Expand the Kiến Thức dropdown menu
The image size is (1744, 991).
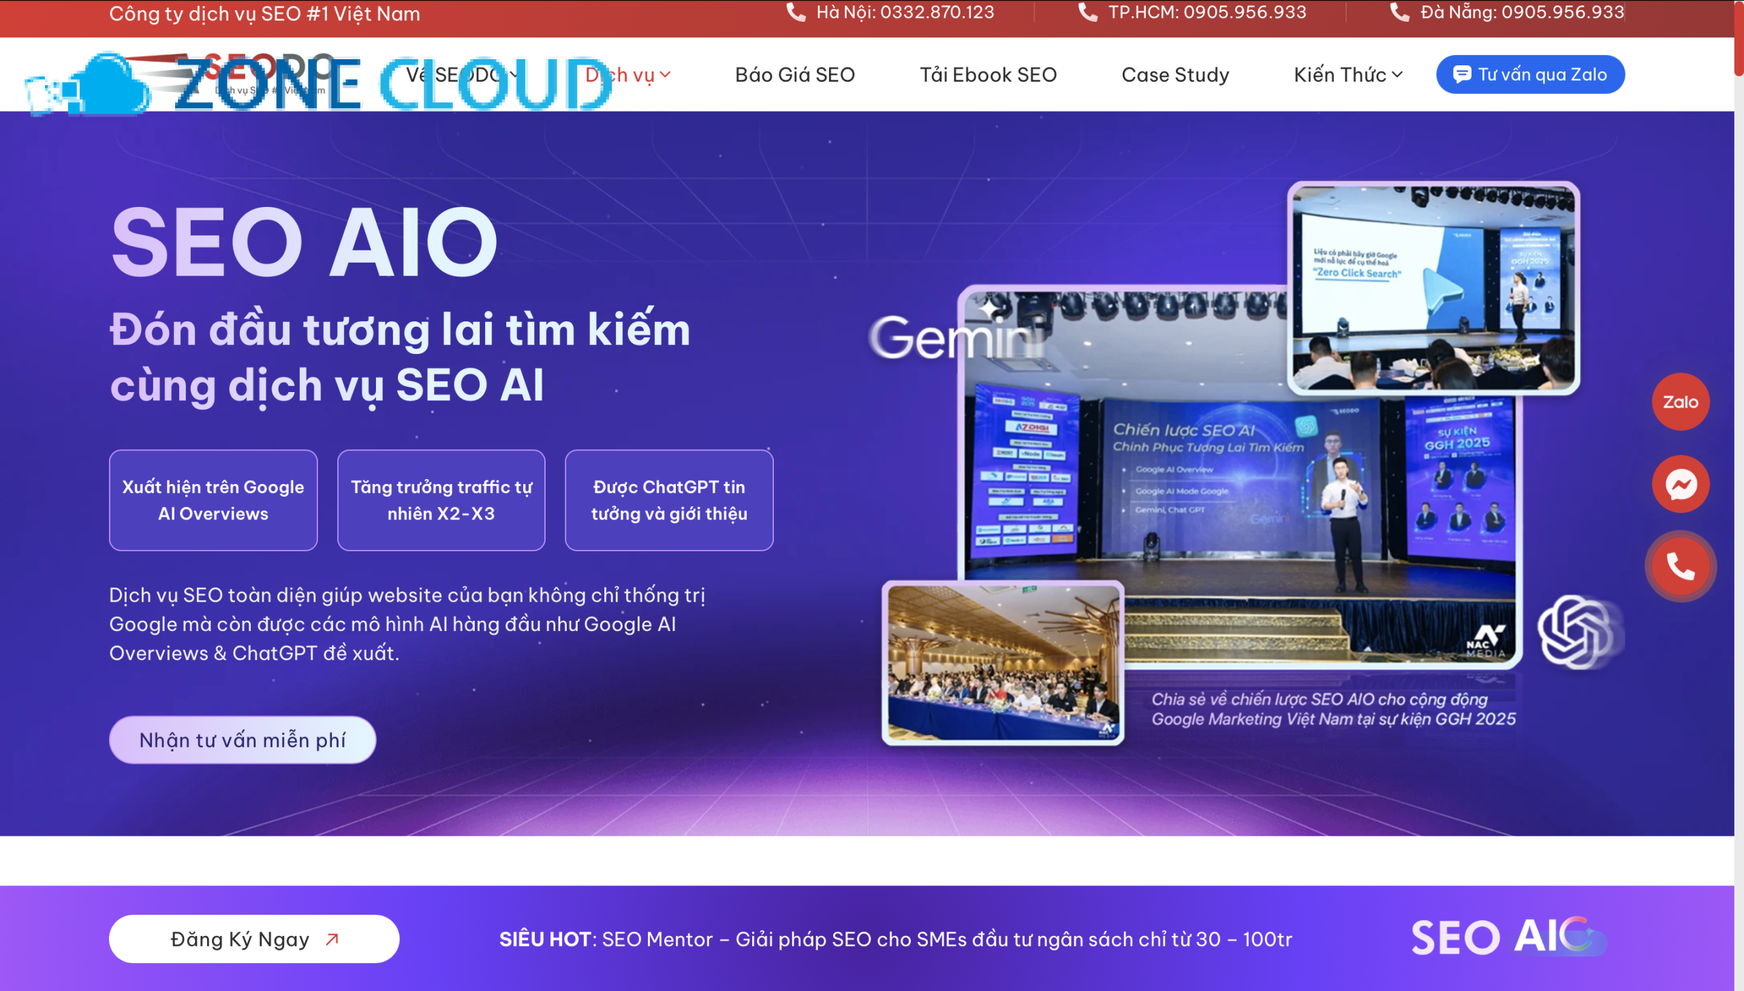click(1348, 75)
